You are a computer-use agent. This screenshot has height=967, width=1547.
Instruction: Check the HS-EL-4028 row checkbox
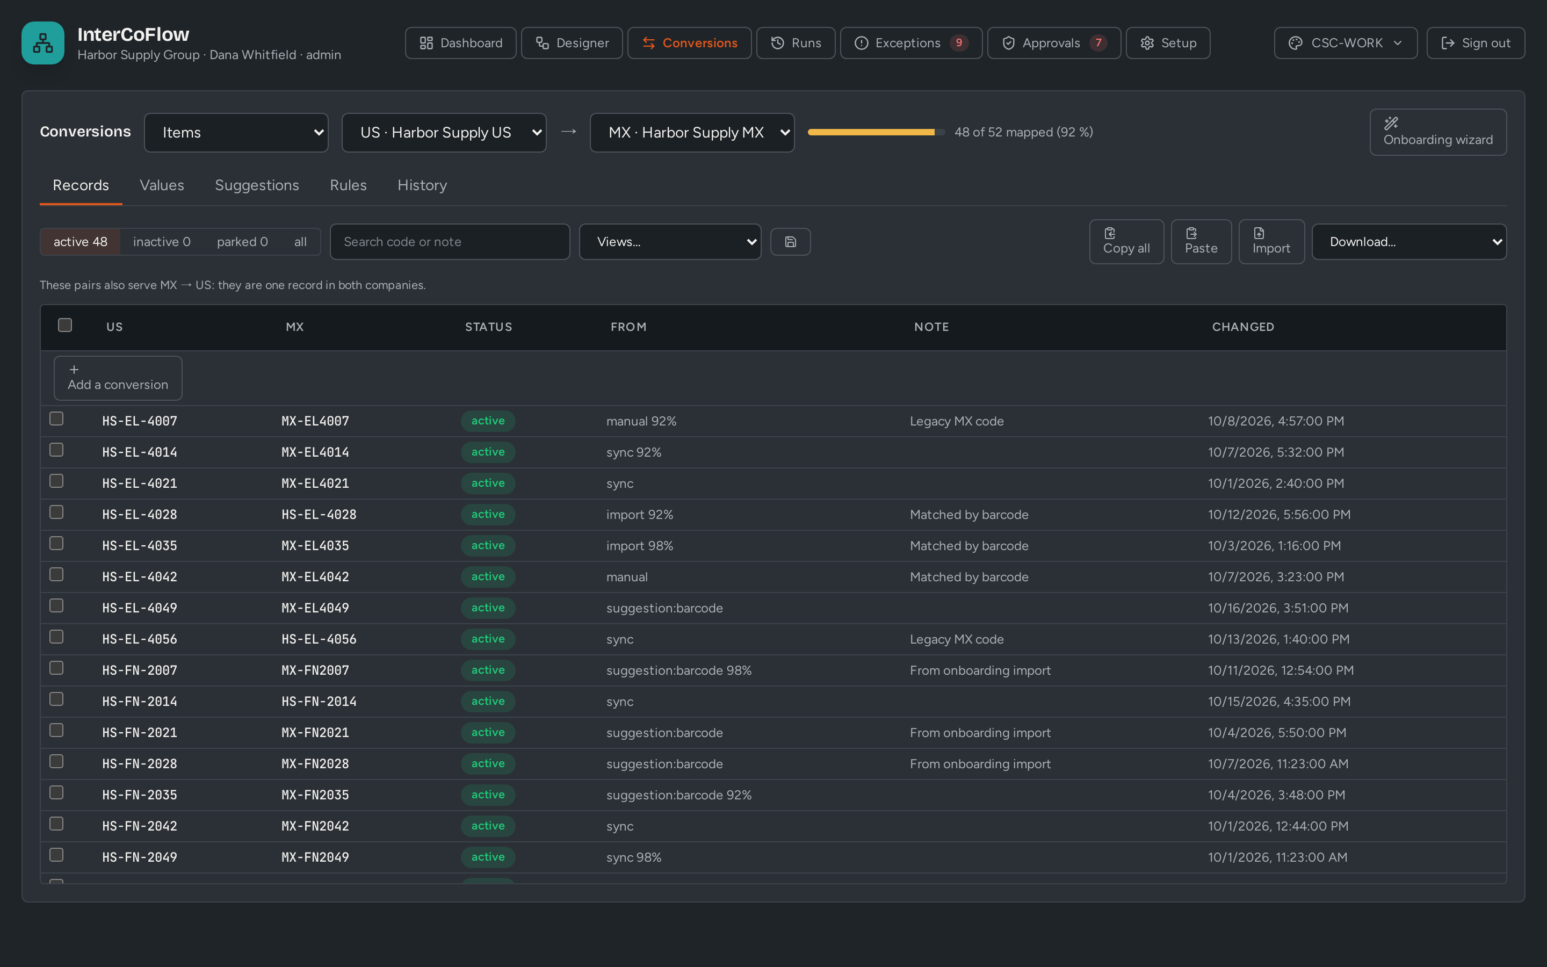(57, 513)
